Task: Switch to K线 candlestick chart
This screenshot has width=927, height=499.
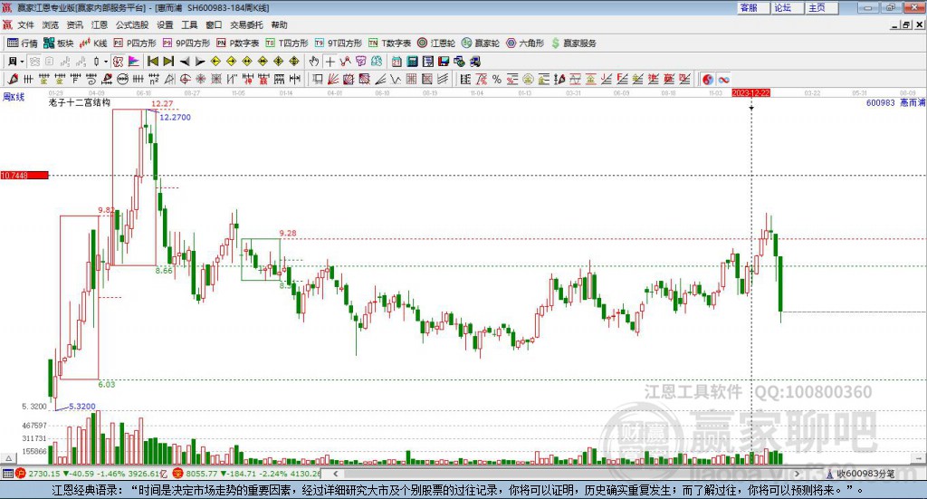Action: 93,43
